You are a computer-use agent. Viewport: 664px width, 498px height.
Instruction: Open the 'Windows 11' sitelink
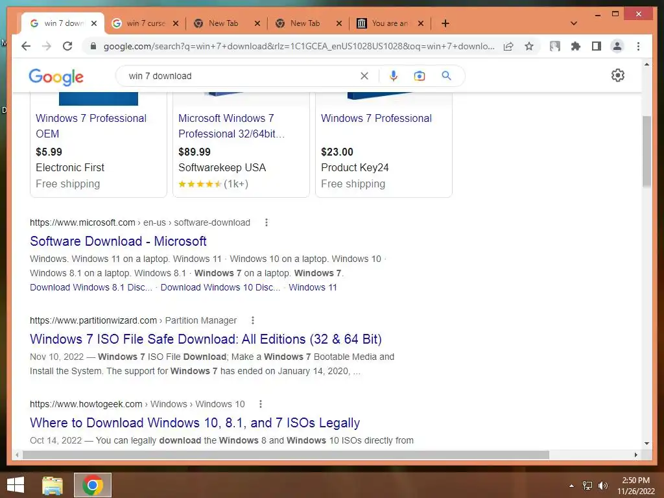click(x=313, y=287)
